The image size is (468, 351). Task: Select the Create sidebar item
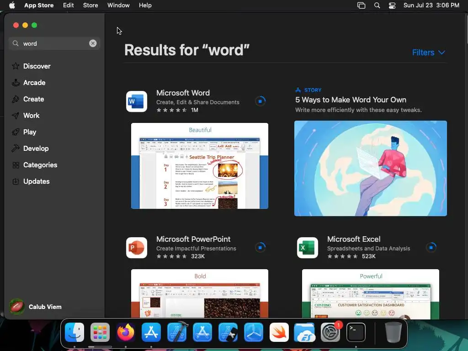coord(33,99)
